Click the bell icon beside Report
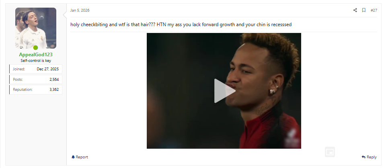 point(73,157)
